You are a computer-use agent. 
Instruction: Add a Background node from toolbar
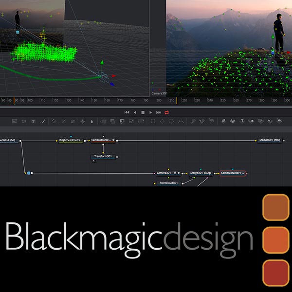pyautogui.click(x=14, y=121)
